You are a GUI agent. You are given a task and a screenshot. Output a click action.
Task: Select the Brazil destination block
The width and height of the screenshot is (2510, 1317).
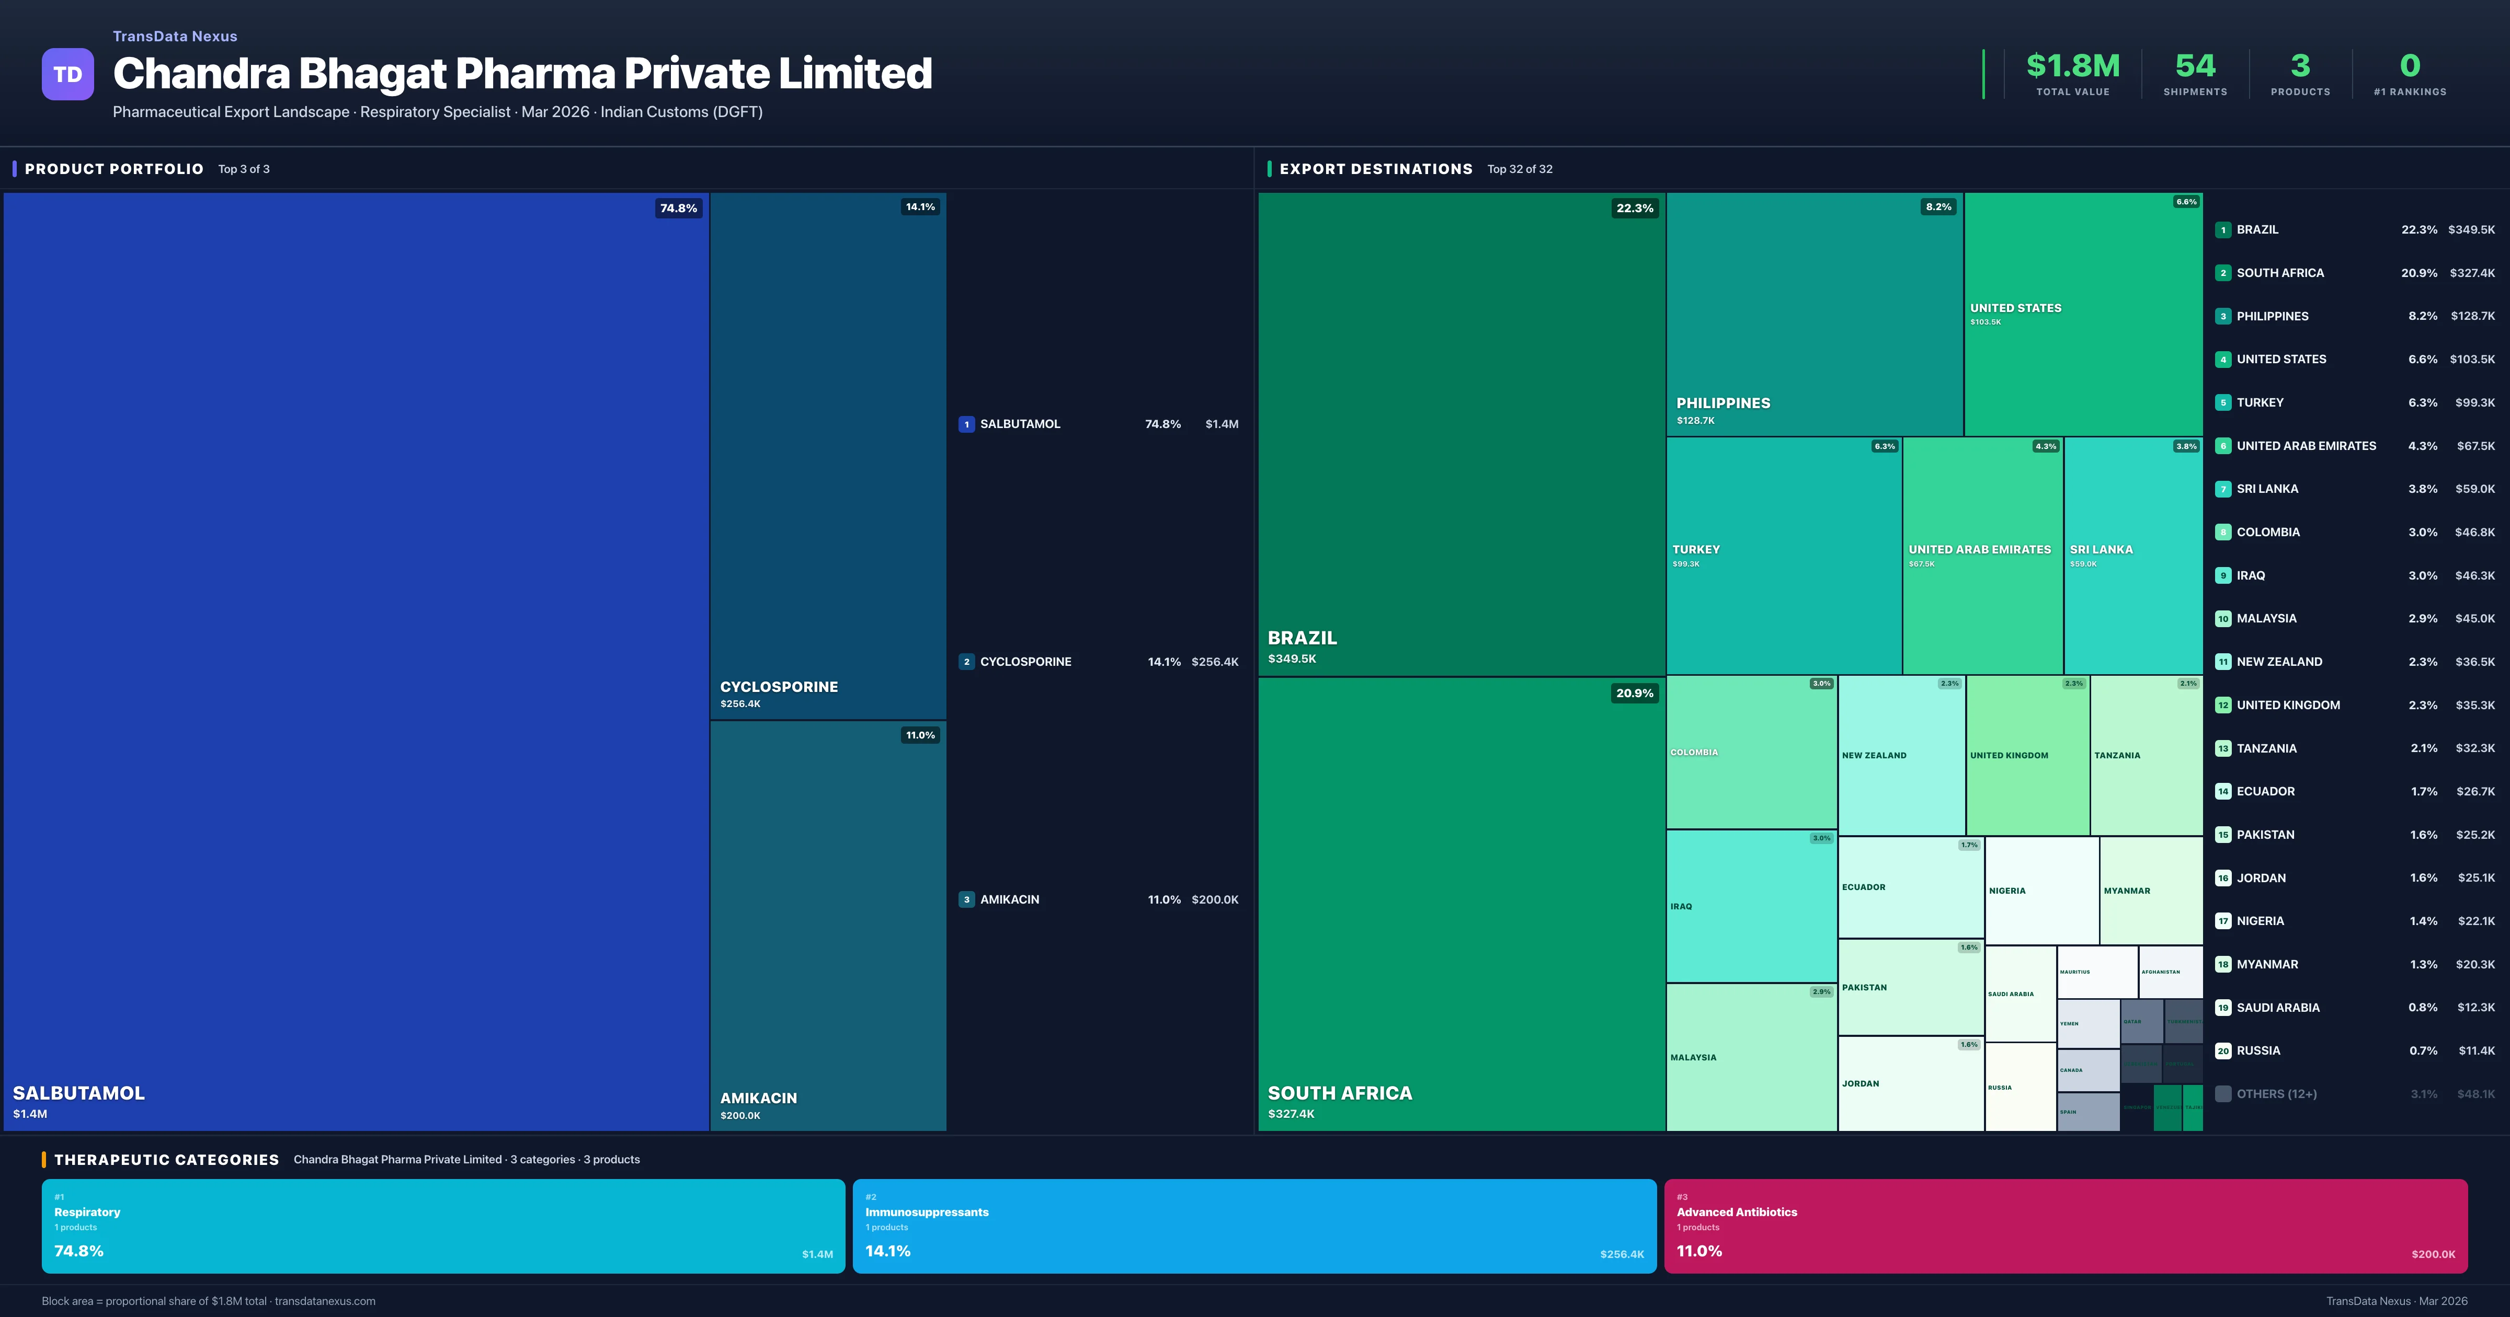(1461, 433)
